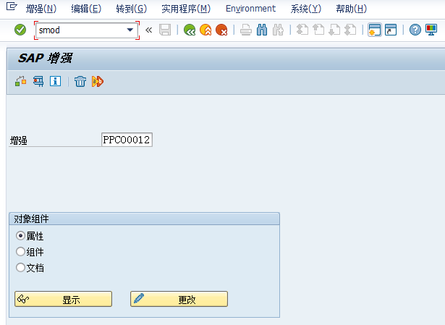Open the 实用程序(M) menu
Image resolution: width=445 pixels, height=325 pixels.
point(186,9)
